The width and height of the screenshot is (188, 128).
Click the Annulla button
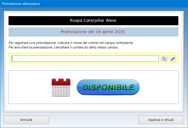(26, 120)
